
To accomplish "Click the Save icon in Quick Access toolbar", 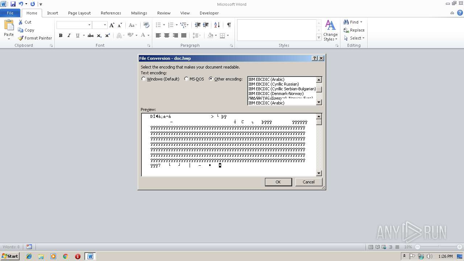I will (13, 4).
